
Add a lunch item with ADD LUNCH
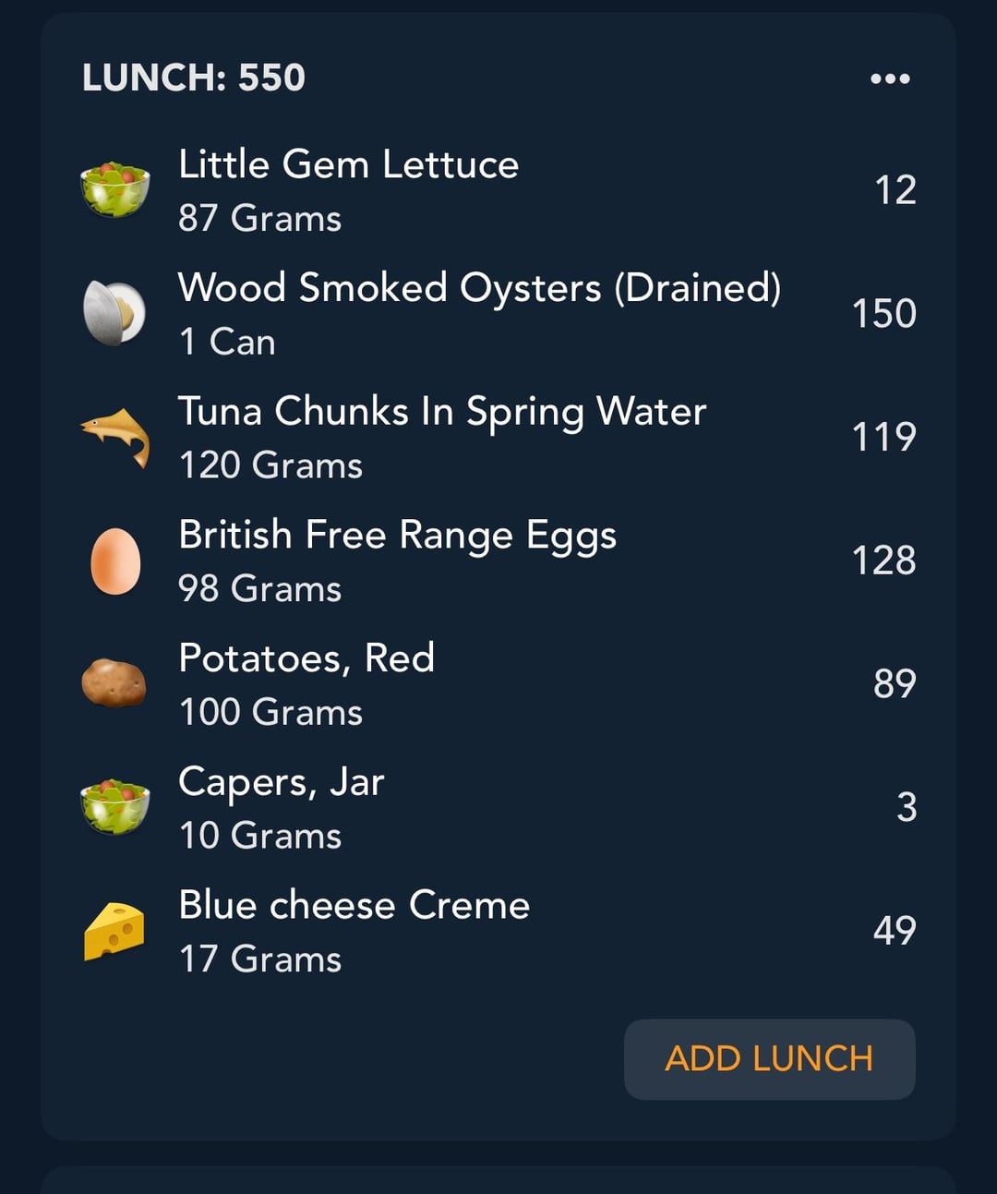(769, 1059)
